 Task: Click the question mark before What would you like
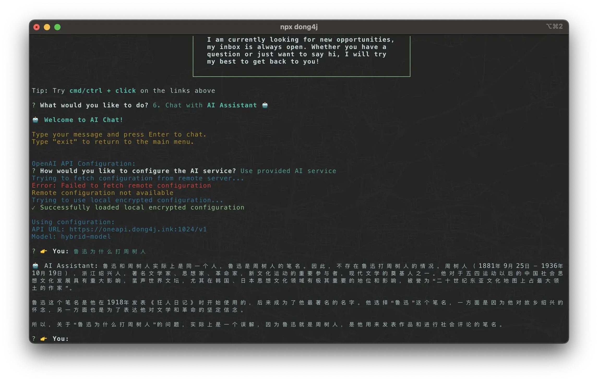tap(34, 105)
